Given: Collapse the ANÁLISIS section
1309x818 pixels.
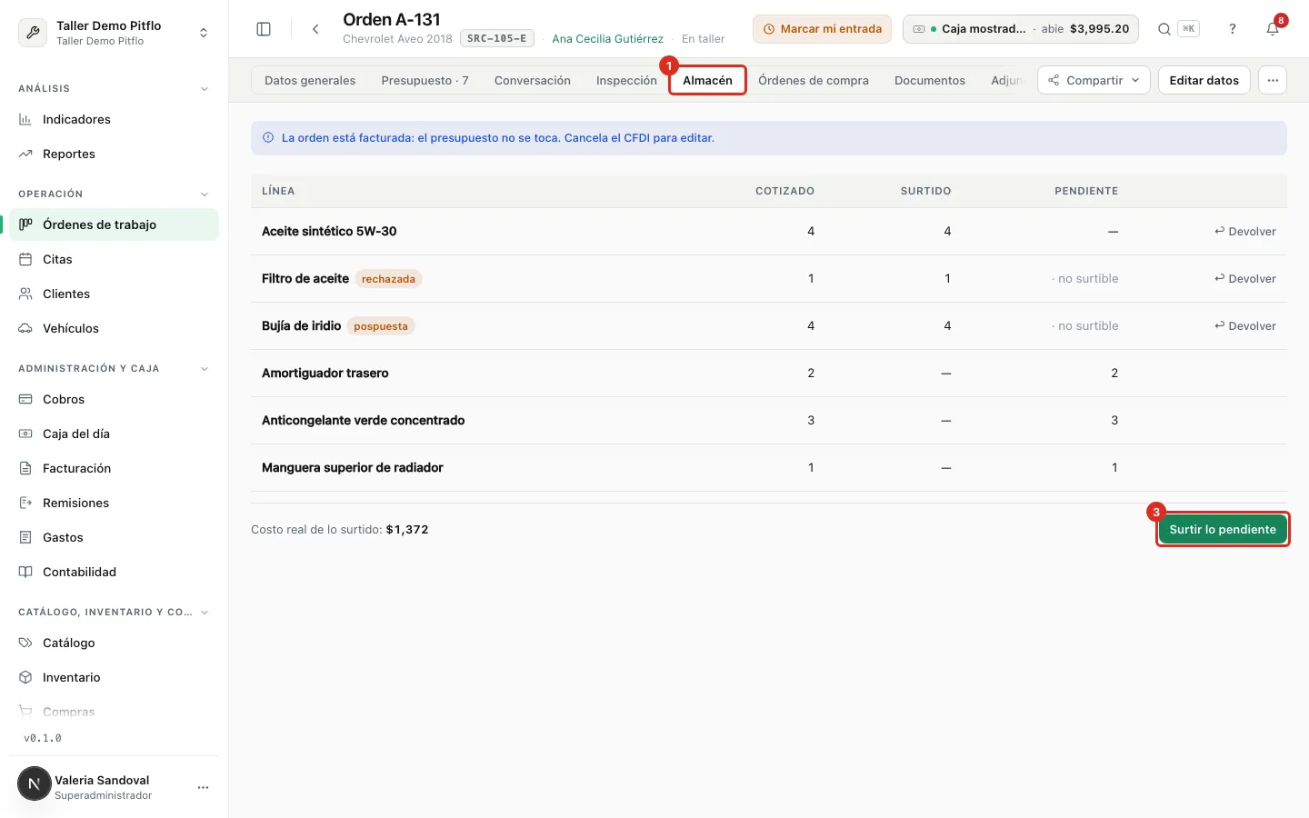Looking at the screenshot, I should (205, 89).
